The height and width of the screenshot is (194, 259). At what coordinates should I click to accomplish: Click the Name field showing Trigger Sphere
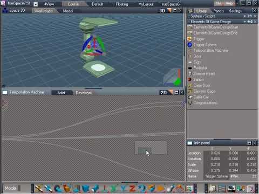point(216,176)
